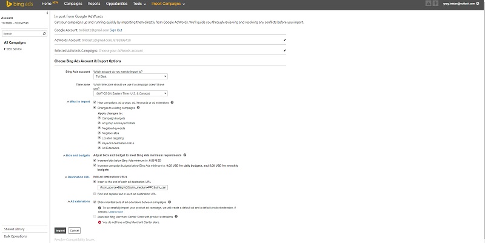Open the Tools menu dropdown

139,4
